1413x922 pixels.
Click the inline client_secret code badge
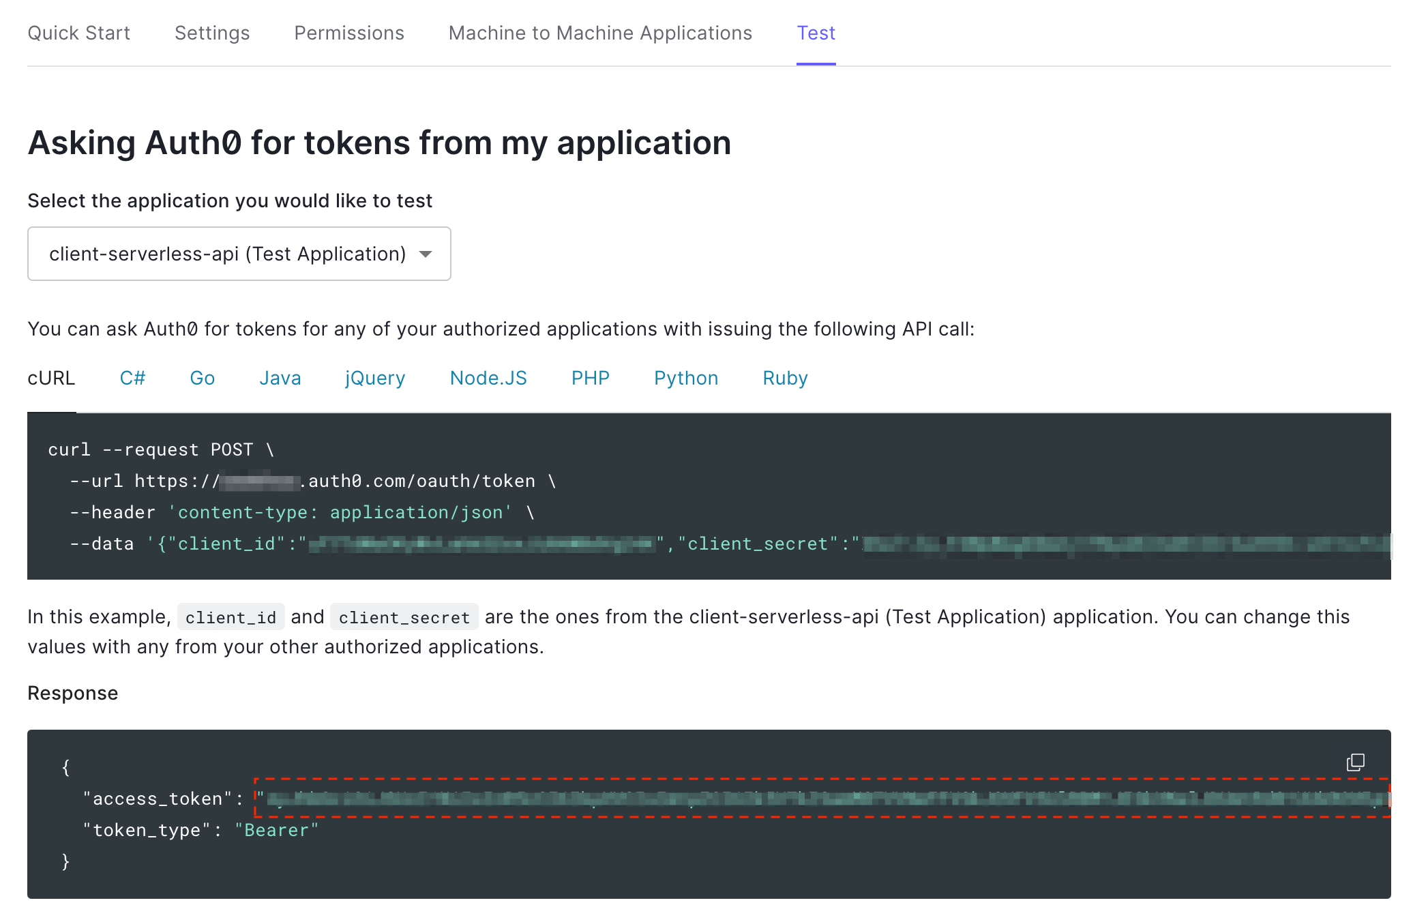(x=404, y=617)
